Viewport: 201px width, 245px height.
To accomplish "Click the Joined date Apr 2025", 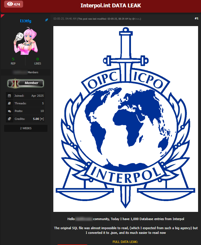I will [x=38, y=96].
